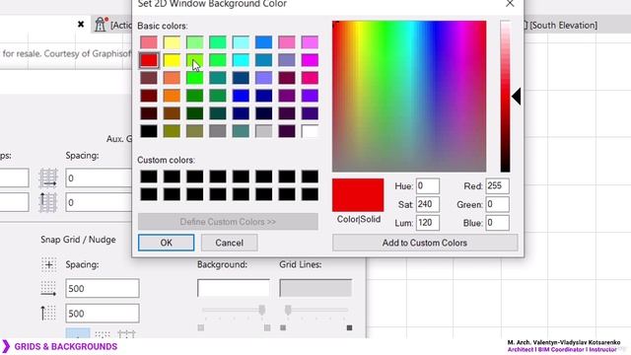Viewport: 631px width, 355px height.
Task: Select the orchid swatch ending the first Basic row
Action: click(310, 42)
